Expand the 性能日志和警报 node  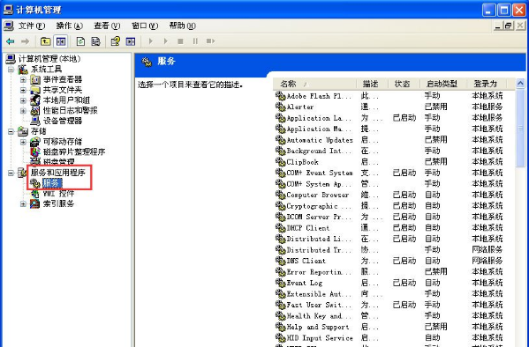(x=23, y=111)
